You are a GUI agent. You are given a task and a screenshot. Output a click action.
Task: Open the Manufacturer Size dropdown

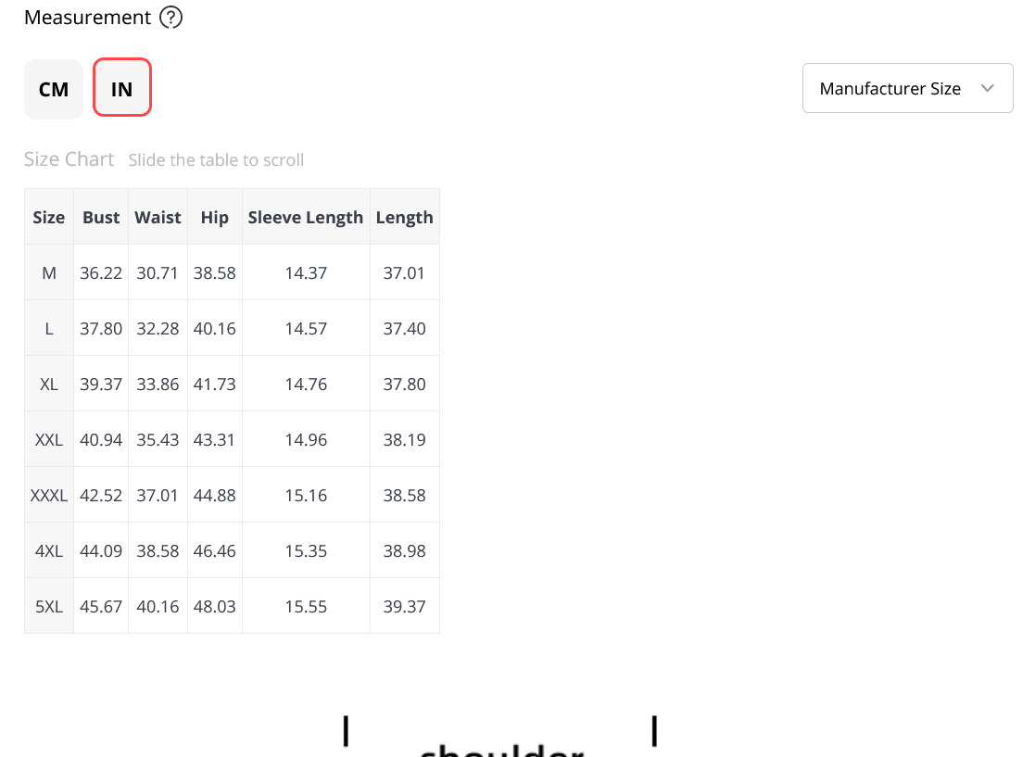click(x=908, y=88)
